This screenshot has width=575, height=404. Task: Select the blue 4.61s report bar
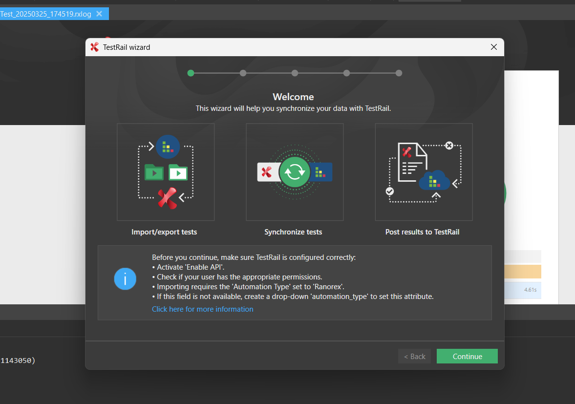[x=523, y=290]
